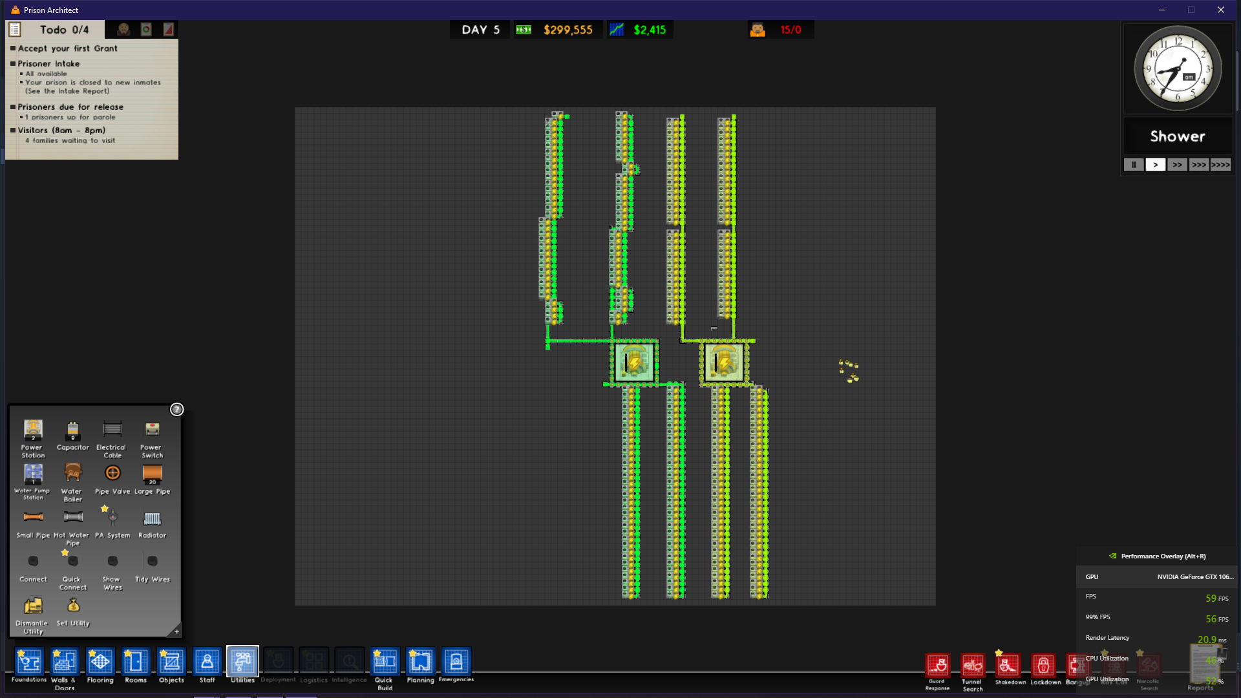Open the Emergencies menu
Image resolution: width=1241 pixels, height=698 pixels.
(x=456, y=665)
